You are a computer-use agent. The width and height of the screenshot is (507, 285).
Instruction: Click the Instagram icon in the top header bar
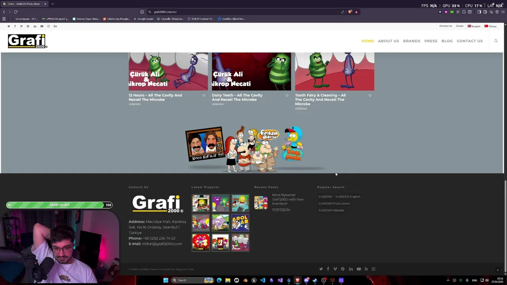click(48, 26)
